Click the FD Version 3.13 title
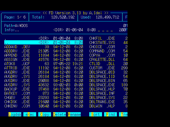The height and width of the screenshot is (127, 170). (x=75, y=13)
